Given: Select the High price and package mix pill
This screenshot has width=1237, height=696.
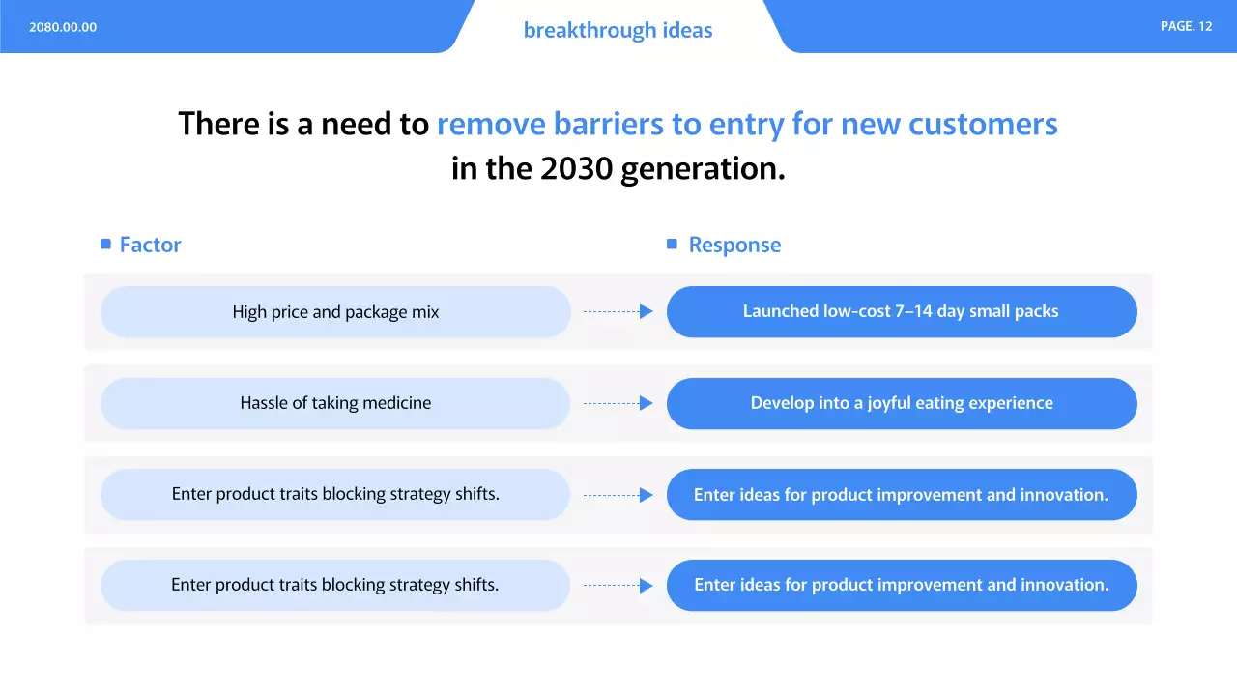Looking at the screenshot, I should (335, 311).
